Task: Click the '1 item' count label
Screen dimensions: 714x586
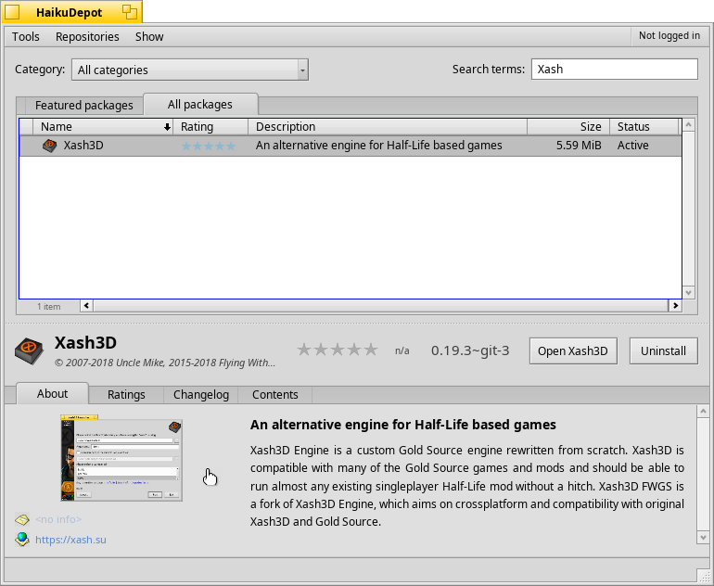Action: [49, 307]
